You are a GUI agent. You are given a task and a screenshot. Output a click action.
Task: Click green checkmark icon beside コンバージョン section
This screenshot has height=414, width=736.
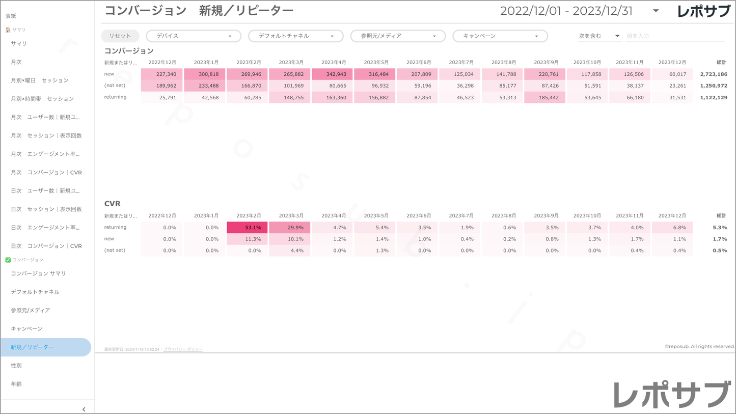[x=8, y=260]
